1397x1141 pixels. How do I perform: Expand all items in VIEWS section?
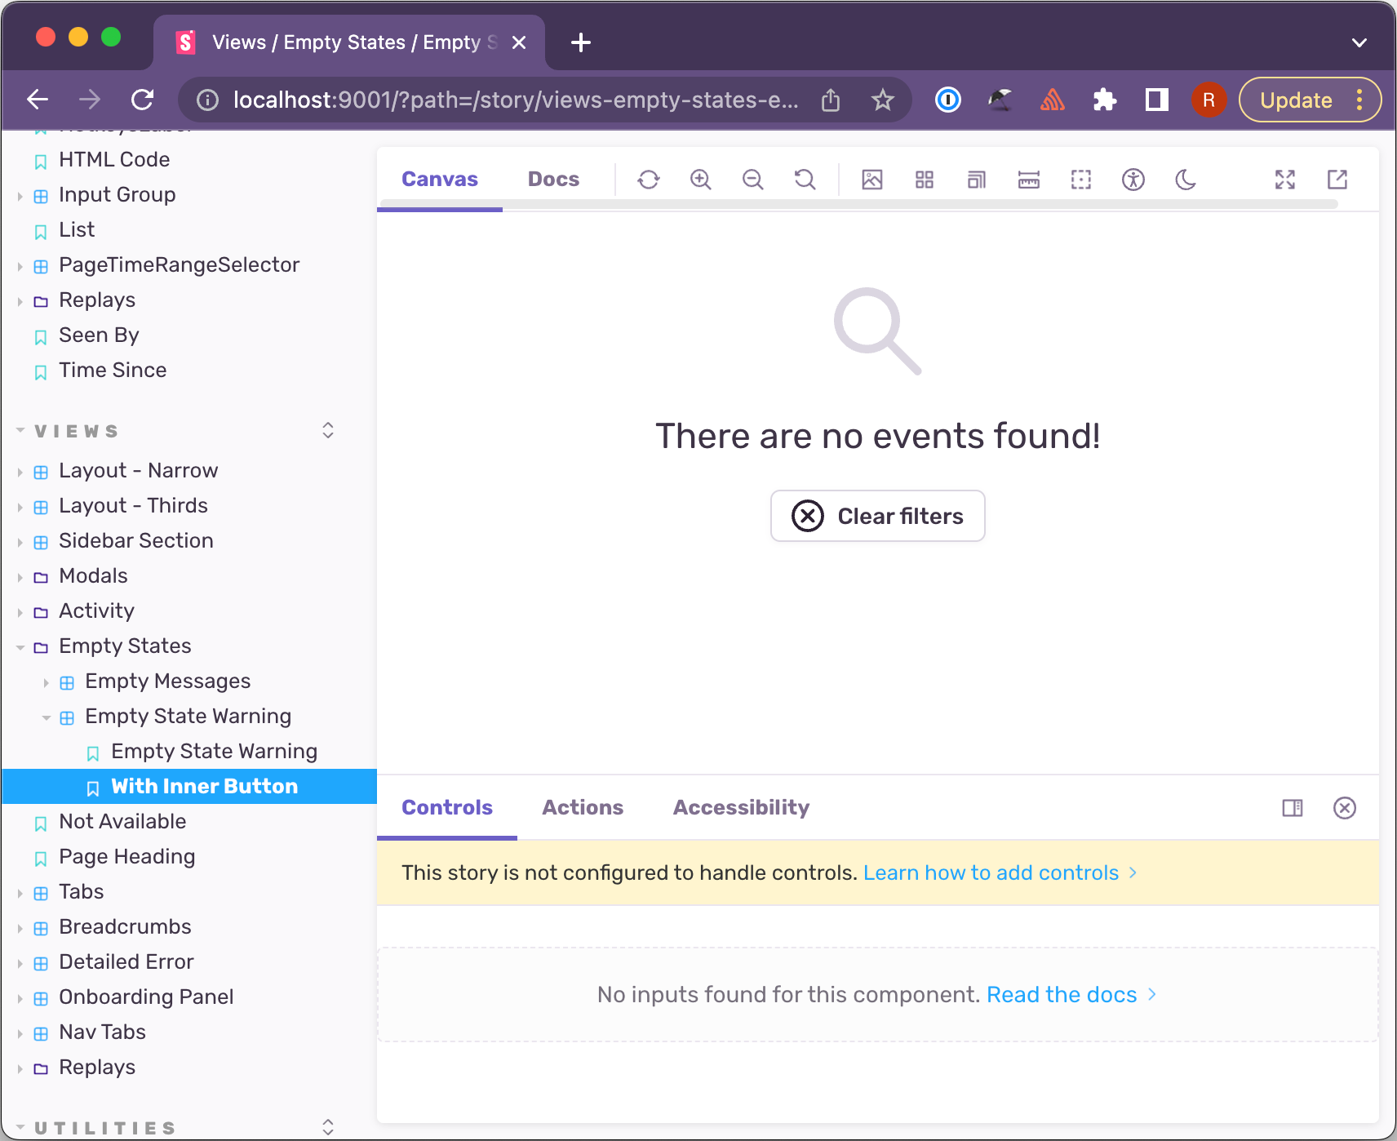[x=328, y=430]
